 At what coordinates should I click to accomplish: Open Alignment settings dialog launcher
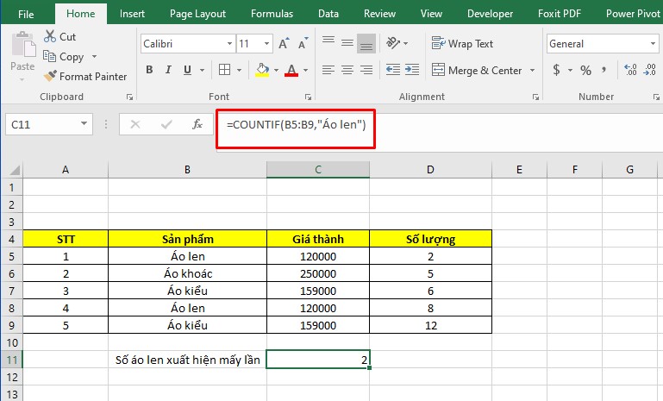tap(535, 97)
